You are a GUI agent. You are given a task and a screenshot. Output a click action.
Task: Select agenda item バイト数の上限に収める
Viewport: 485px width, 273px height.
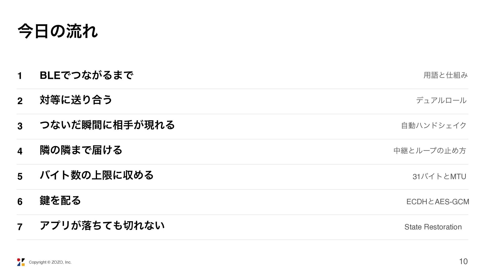click(x=97, y=175)
